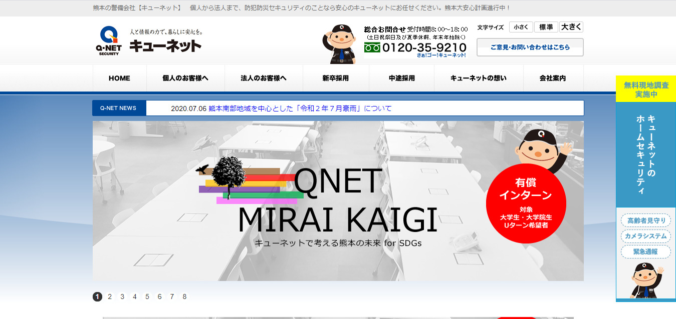Set font size to 標準

[546, 27]
